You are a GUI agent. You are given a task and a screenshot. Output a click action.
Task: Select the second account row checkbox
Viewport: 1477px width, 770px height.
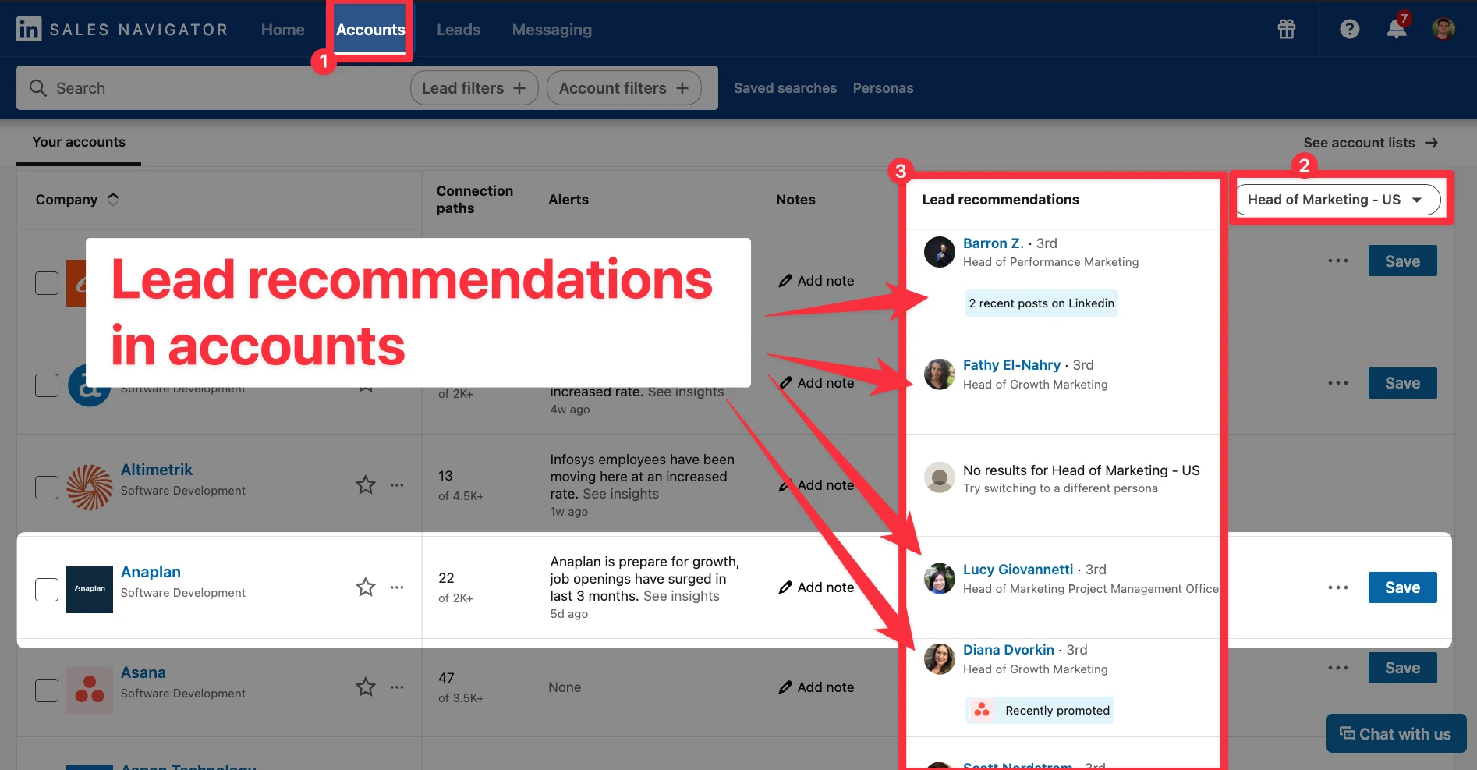click(47, 385)
